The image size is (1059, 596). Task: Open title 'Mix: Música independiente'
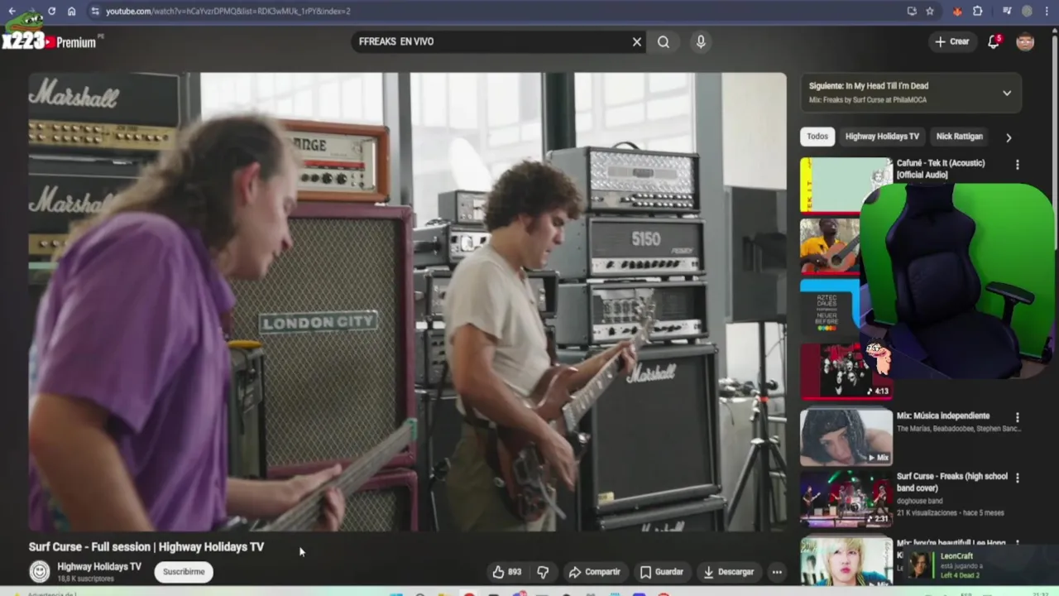[943, 416]
